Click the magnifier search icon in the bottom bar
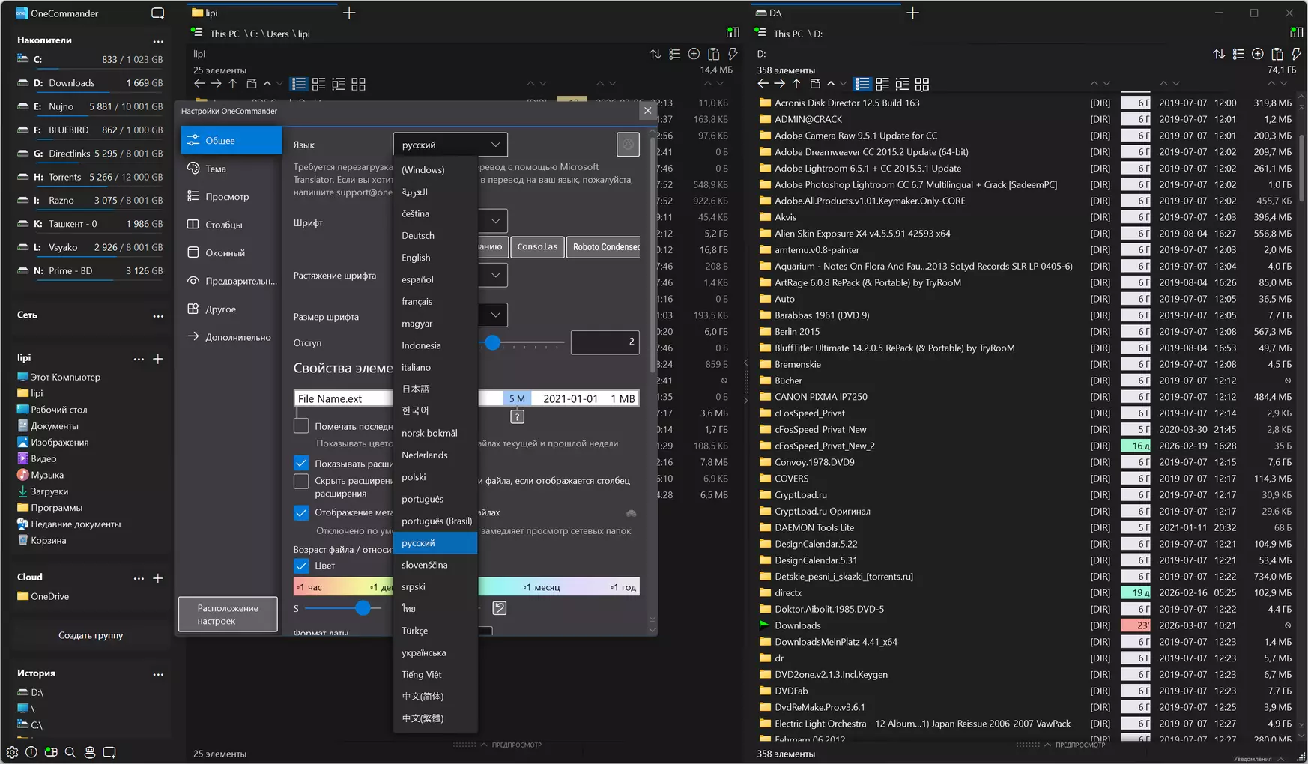1308x764 pixels. pyautogui.click(x=70, y=752)
